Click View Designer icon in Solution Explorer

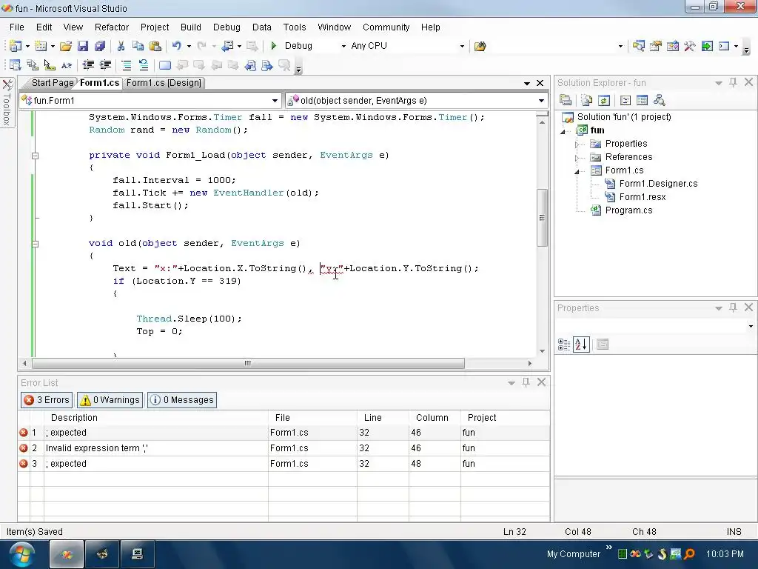click(642, 100)
